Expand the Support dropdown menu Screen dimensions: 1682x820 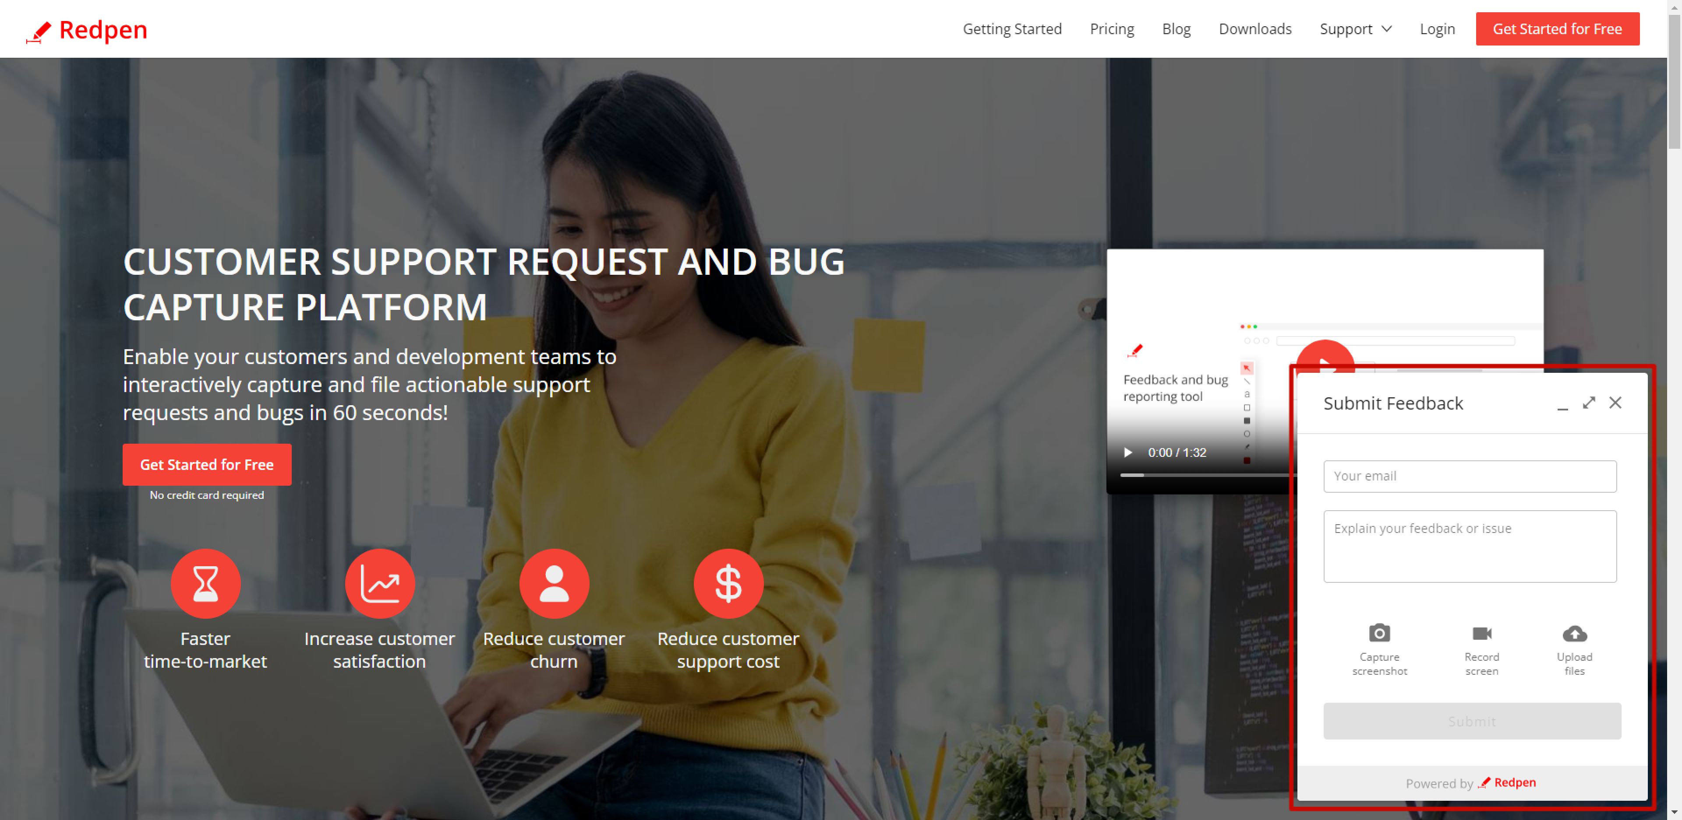pyautogui.click(x=1356, y=29)
